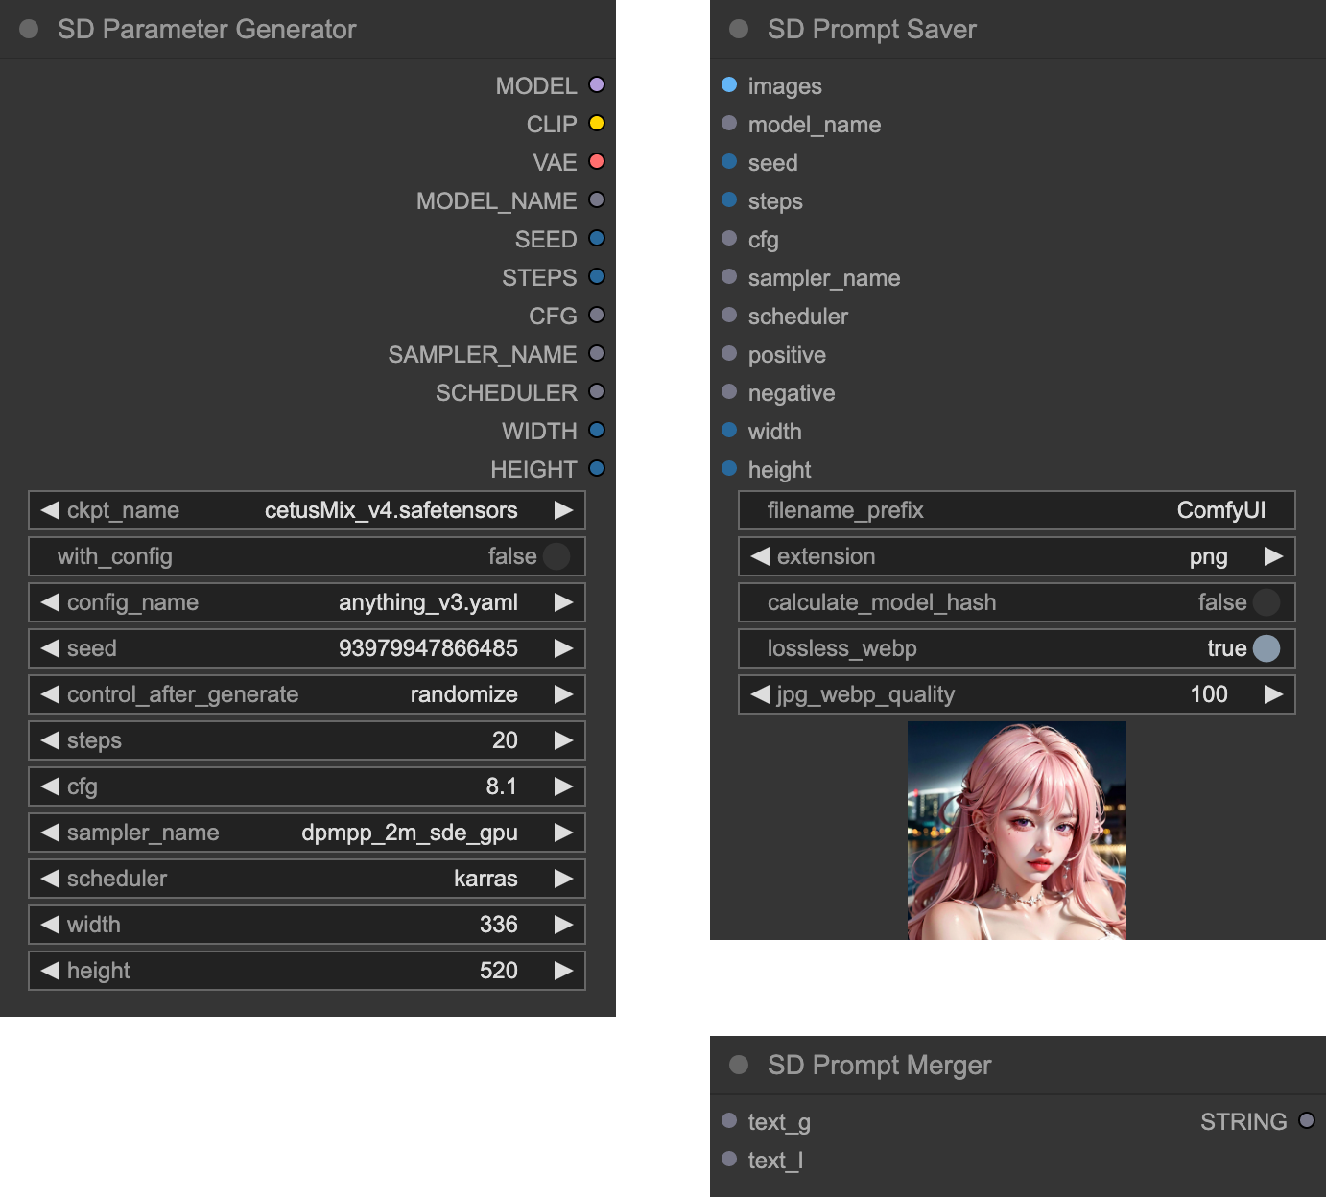Toggle the with_config switch

coord(556,556)
